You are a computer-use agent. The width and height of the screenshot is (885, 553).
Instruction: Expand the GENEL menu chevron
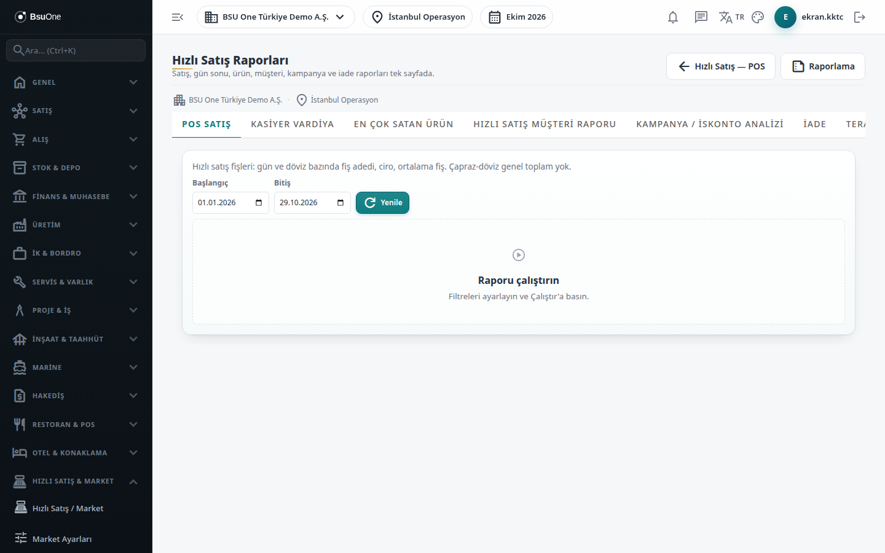[x=133, y=82]
